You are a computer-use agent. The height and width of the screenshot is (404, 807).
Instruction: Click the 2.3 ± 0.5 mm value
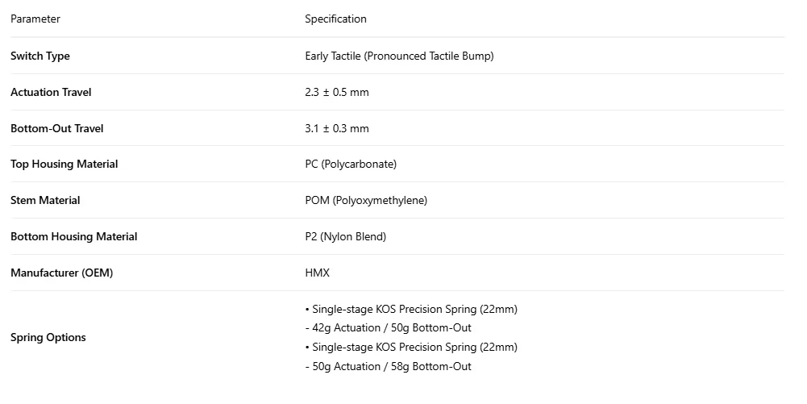point(337,92)
